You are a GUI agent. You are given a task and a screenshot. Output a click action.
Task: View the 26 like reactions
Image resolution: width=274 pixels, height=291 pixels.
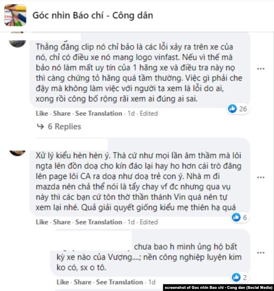coord(238,109)
